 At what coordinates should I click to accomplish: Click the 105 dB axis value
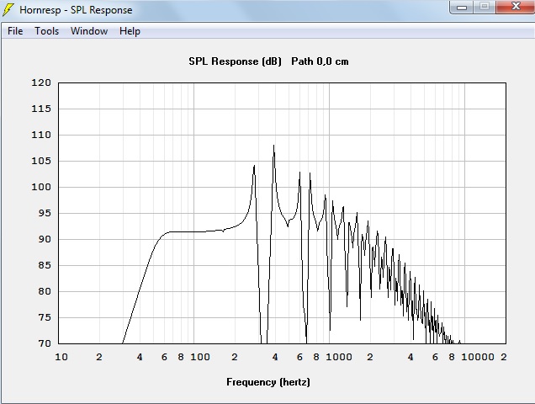[x=41, y=161]
